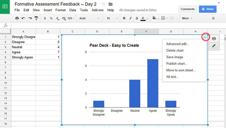Screen dimensions: 226x128
Task: Increase decimal places icon
Action: (x=64, y=18)
